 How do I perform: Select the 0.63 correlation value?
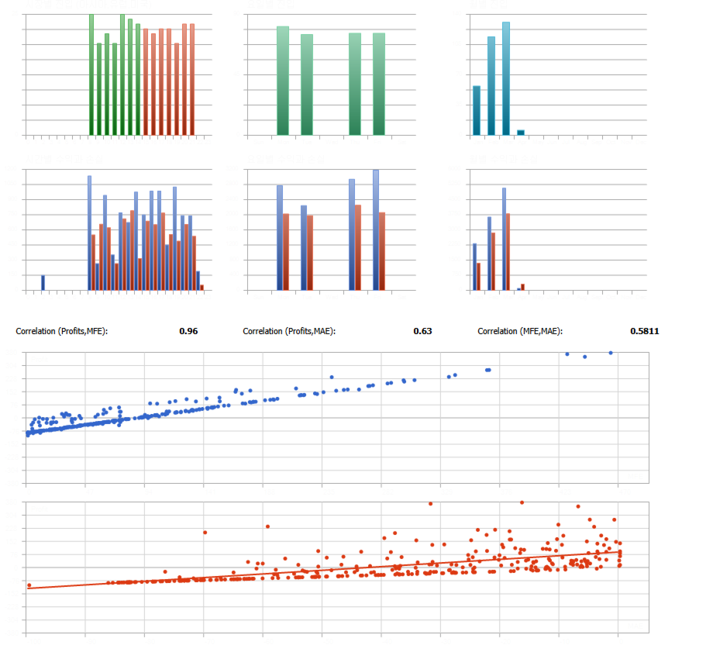click(x=422, y=331)
